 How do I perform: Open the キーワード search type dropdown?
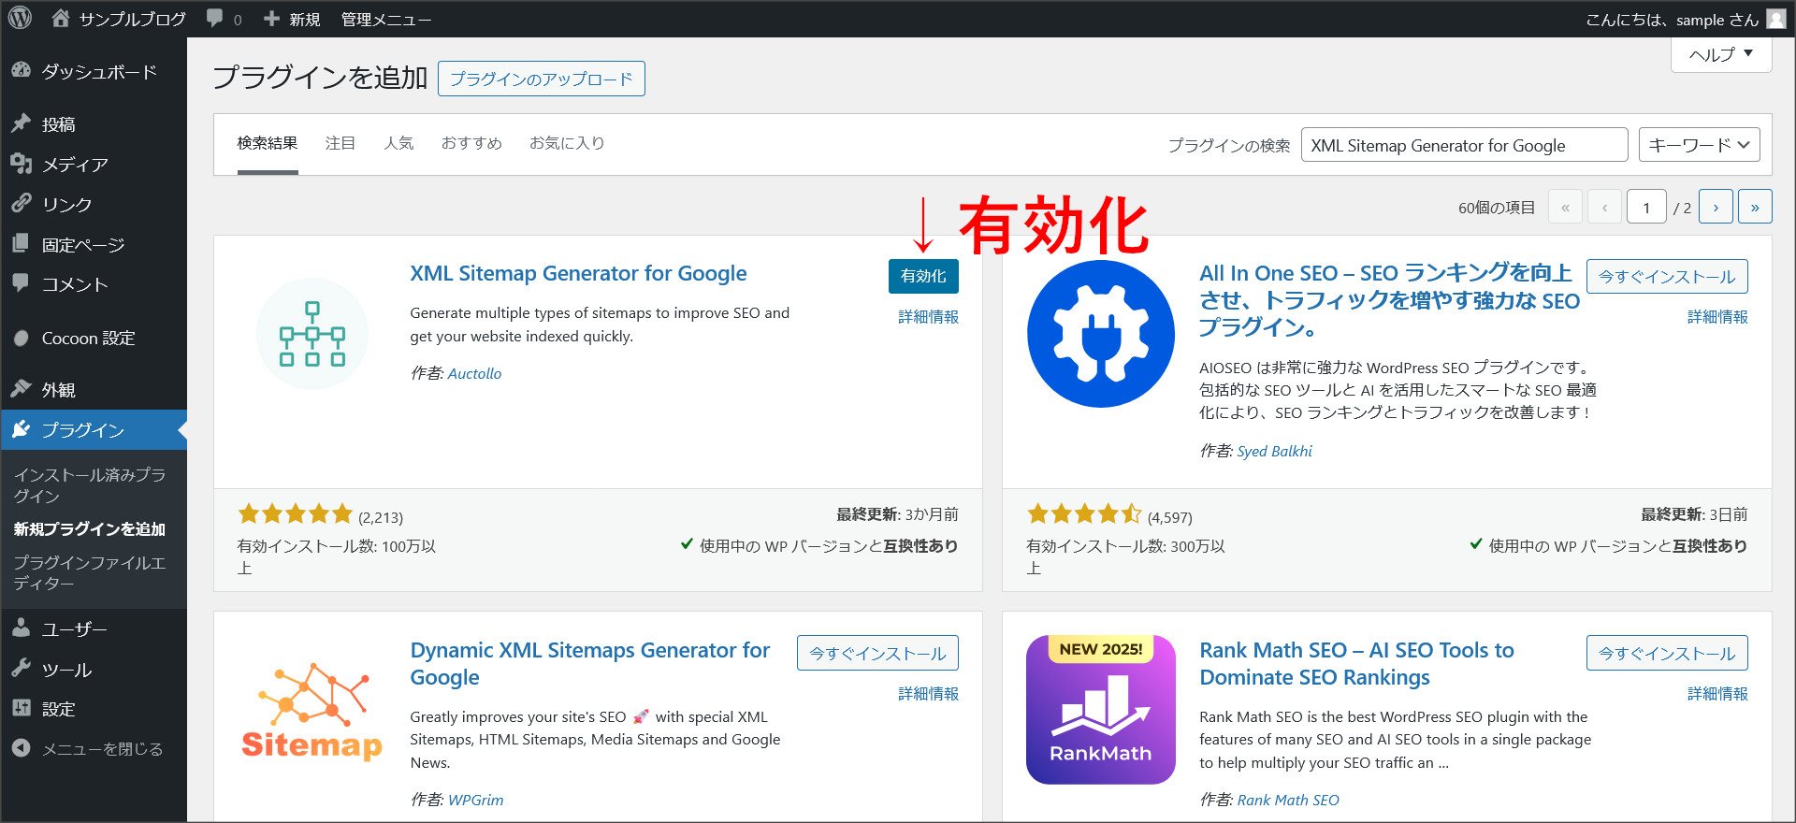(1700, 145)
